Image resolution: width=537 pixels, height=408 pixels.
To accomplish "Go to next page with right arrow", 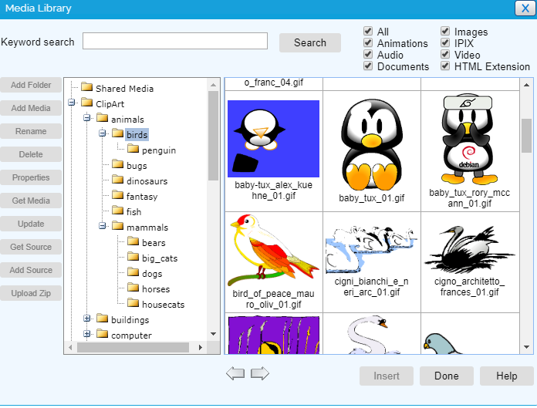I will pyautogui.click(x=260, y=373).
